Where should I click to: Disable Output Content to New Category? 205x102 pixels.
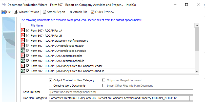(50, 80)
